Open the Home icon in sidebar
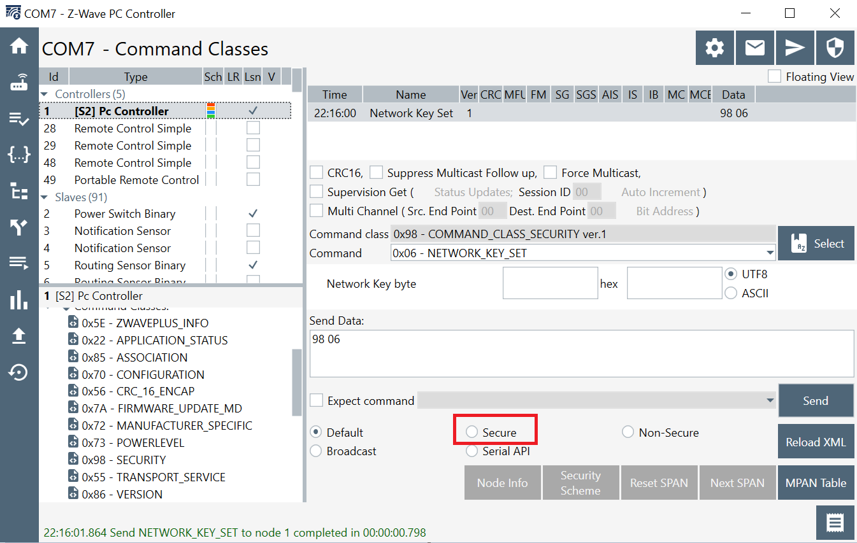The image size is (857, 543). click(x=19, y=46)
